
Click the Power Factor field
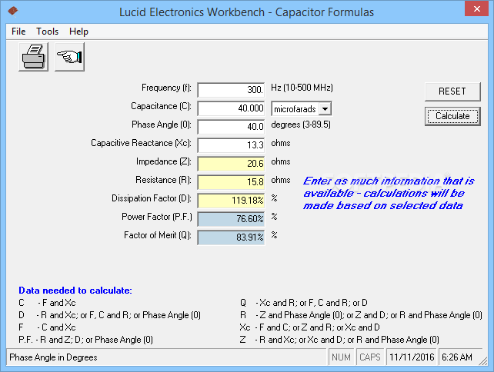click(x=231, y=219)
